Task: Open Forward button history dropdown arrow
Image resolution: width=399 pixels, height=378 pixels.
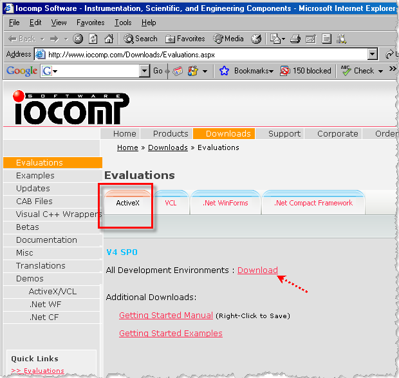Action: tap(66, 39)
